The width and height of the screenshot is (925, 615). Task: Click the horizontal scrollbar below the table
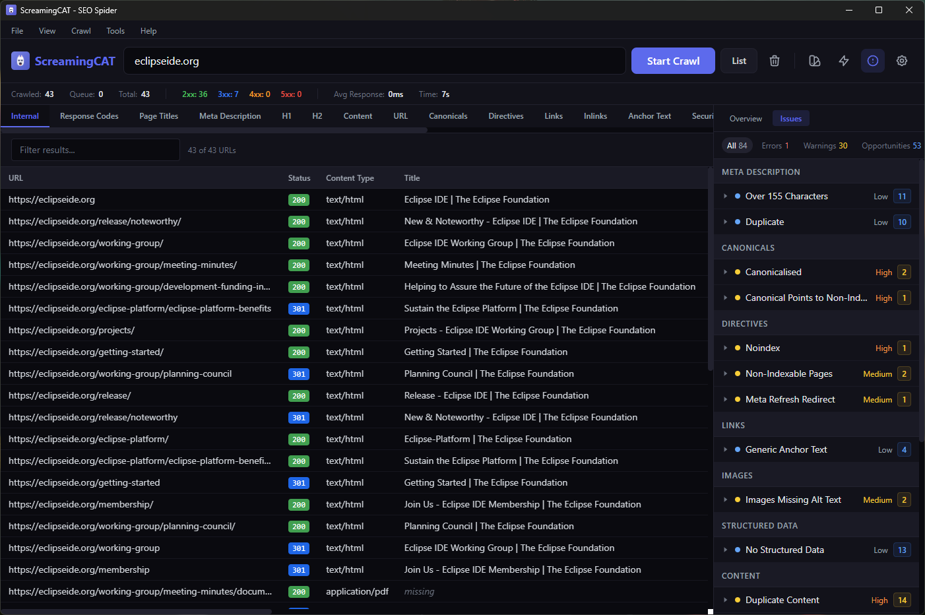(137, 612)
